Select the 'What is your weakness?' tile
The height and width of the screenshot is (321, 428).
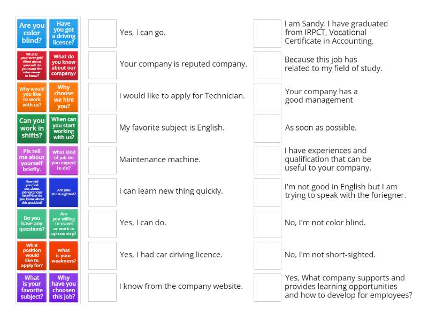point(63,255)
